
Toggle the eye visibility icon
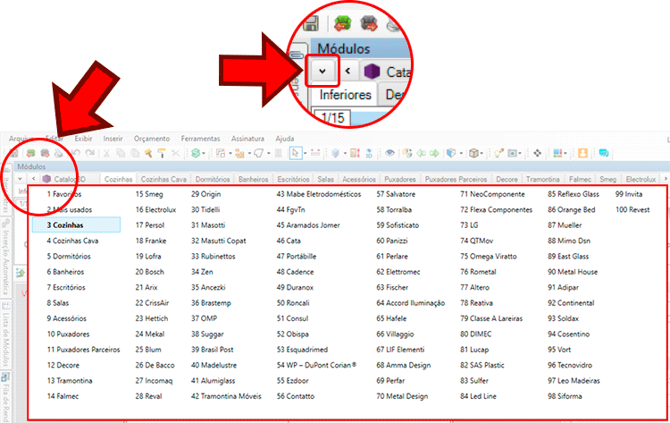point(389,153)
